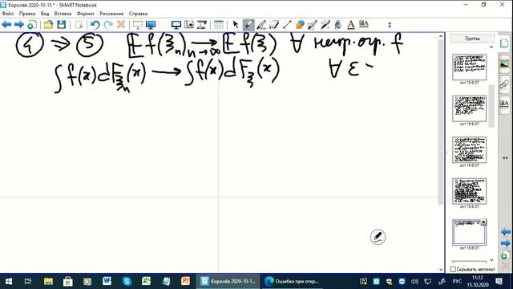Open the Properties tab in sidebar
The width and height of the screenshot is (513, 289).
click(504, 104)
